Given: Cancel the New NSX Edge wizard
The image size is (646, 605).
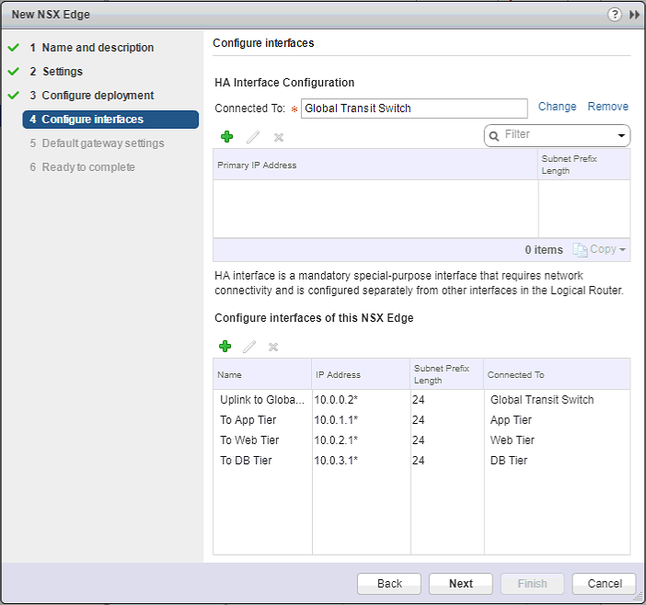Looking at the screenshot, I should (604, 584).
